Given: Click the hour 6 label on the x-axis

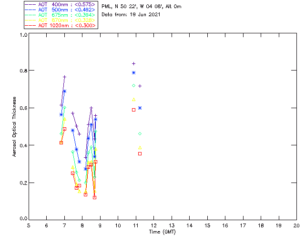Looking at the screenshot, I should [x=47, y=225].
